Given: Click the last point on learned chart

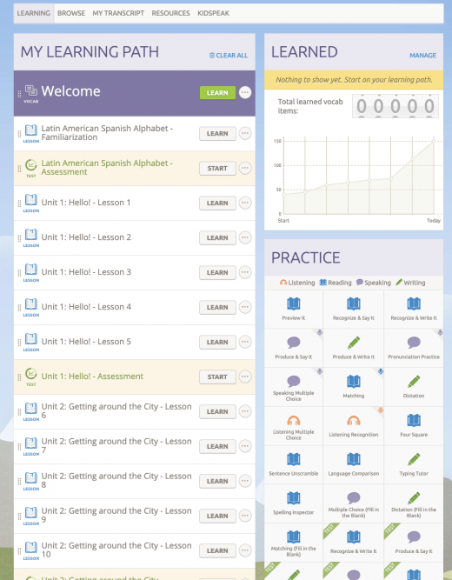Looking at the screenshot, I should (434, 141).
